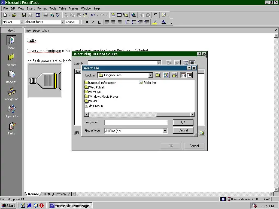Open Files of type dropdown
The image size is (279, 209).
coord(165,131)
